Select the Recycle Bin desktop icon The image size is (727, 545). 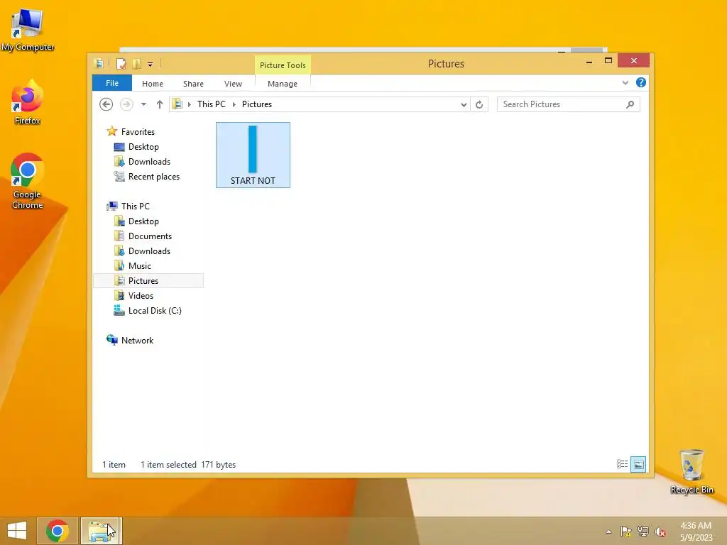(x=692, y=471)
